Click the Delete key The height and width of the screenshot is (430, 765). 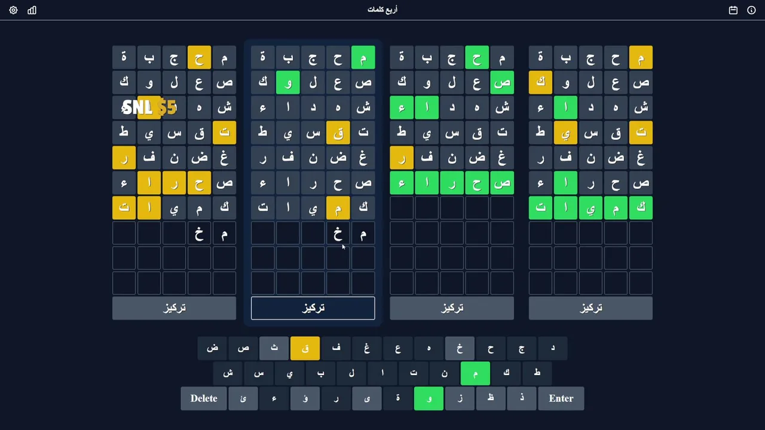click(x=204, y=398)
